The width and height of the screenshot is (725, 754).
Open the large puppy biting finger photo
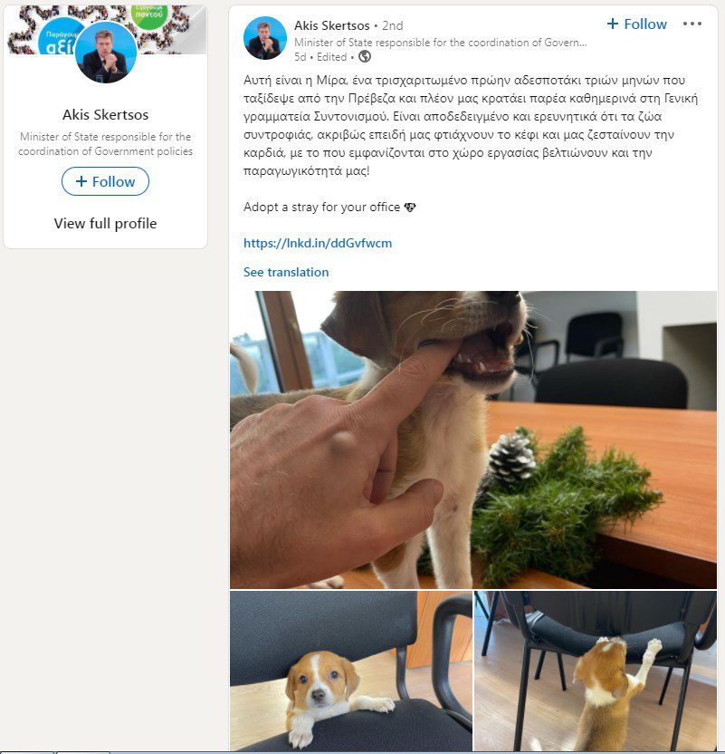point(473,440)
